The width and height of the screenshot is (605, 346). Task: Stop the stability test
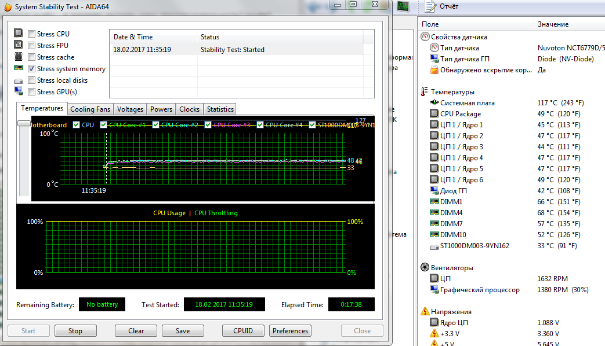click(x=75, y=330)
